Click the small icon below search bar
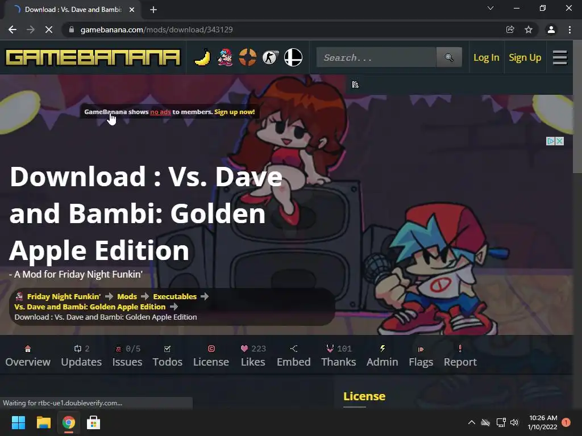 click(355, 85)
